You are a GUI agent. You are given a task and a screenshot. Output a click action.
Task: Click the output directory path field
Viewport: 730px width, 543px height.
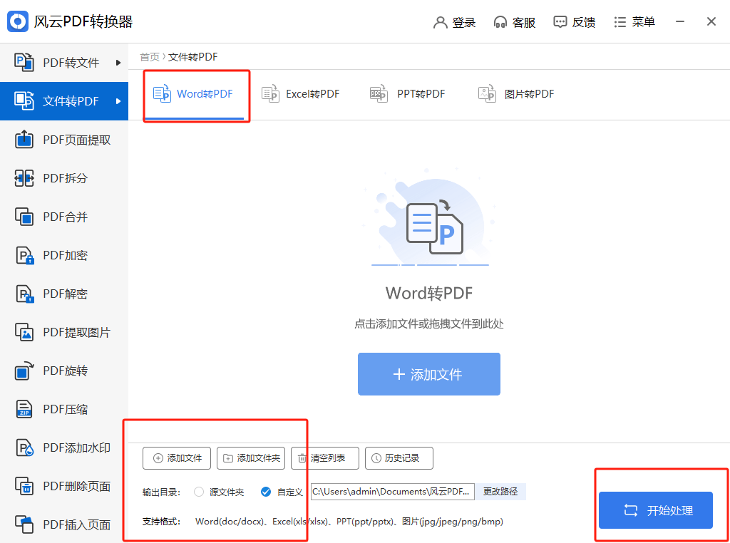391,492
